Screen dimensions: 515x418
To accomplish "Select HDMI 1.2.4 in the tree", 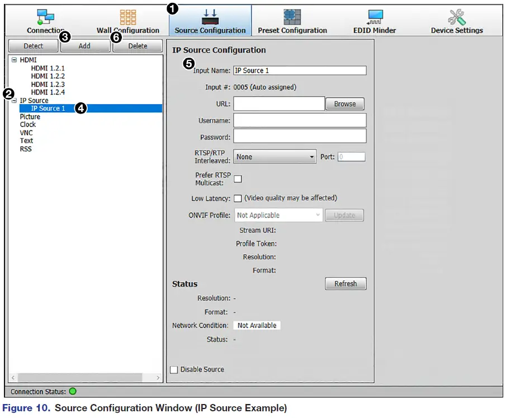I will 48,92.
